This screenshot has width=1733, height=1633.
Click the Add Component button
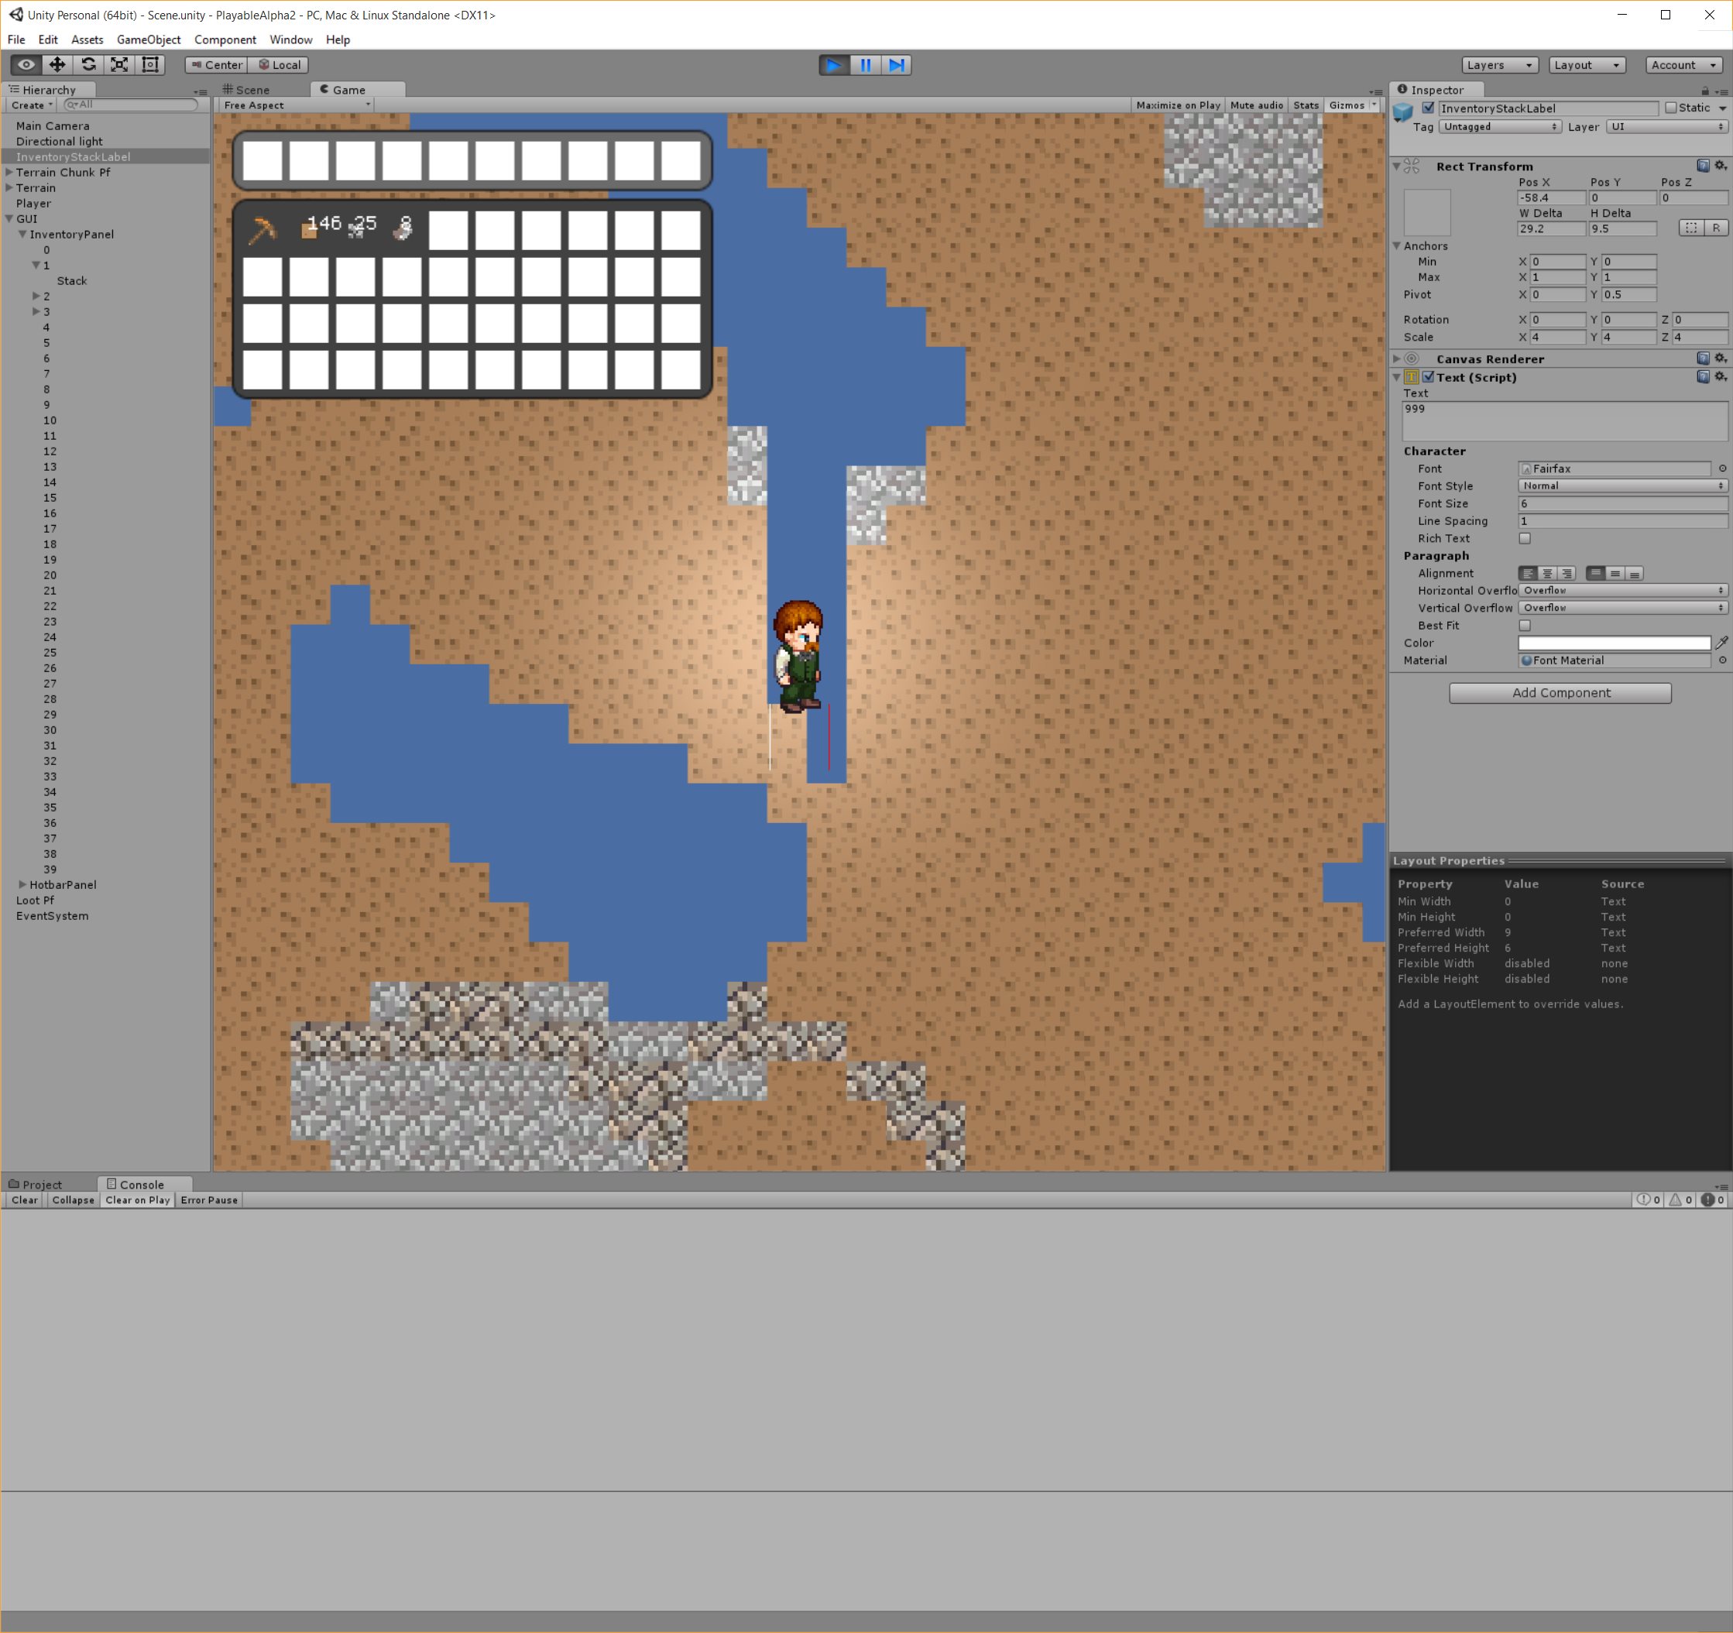1560,692
